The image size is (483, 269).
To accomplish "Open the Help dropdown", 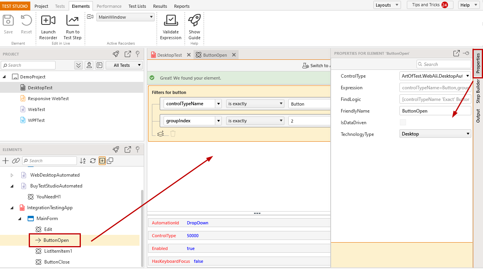I will tap(469, 5).
